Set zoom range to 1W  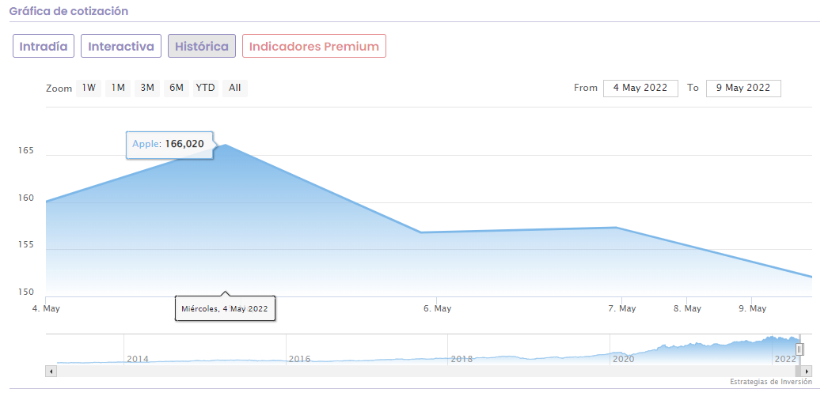pyautogui.click(x=89, y=88)
